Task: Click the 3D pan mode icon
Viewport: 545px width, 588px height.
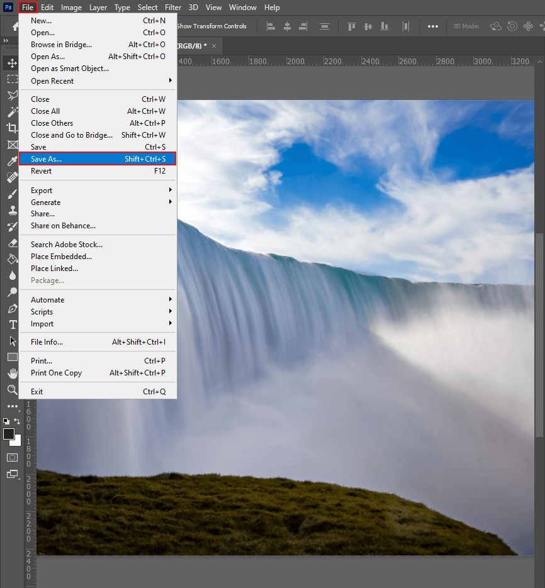Action: tap(528, 26)
